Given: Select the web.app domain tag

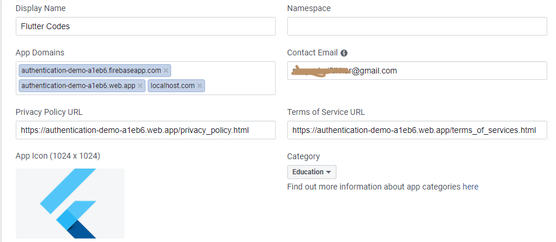Looking at the screenshot, I should 78,86.
